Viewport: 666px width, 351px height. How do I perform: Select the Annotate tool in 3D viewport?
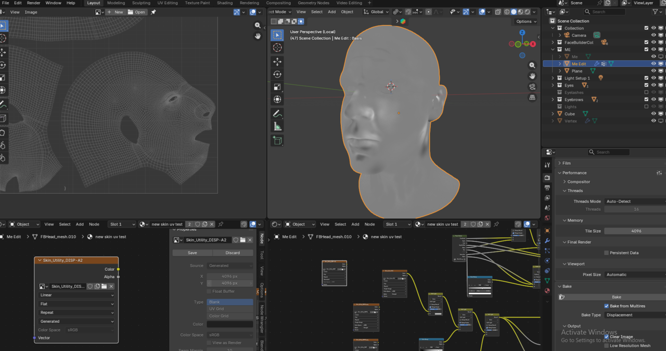277,114
